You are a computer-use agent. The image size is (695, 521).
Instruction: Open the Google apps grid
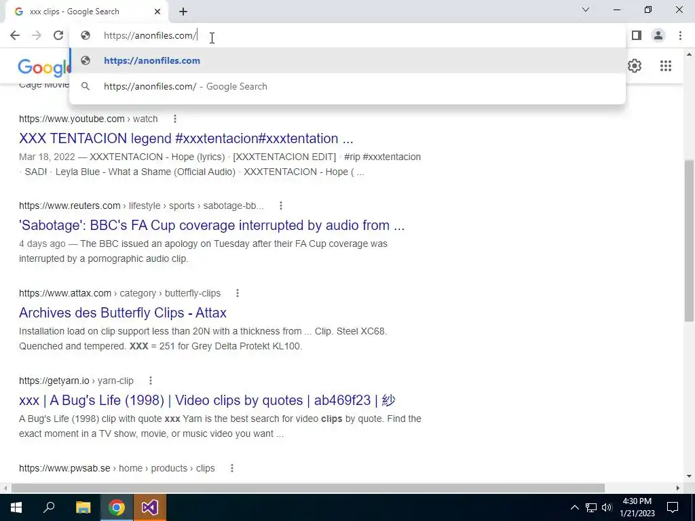point(665,66)
